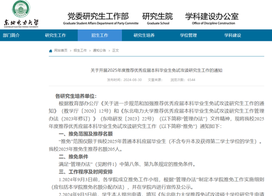
Task: Click heading 一、推免范围及推荐名额
Action: click(86, 134)
